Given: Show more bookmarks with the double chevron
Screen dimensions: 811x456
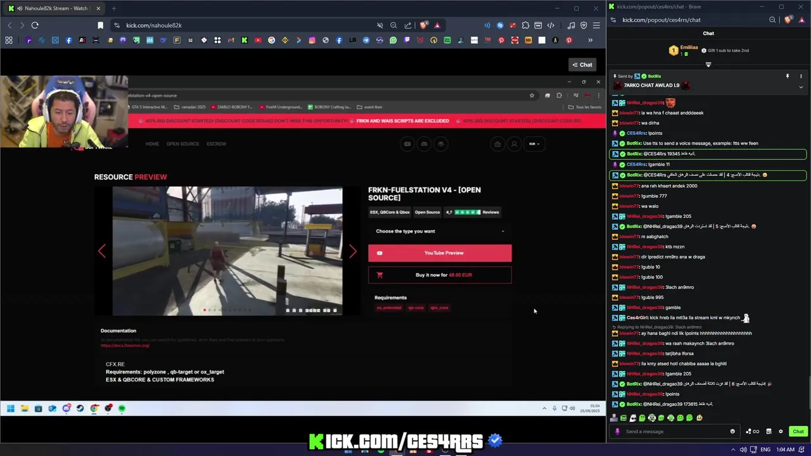Looking at the screenshot, I should (x=590, y=41).
